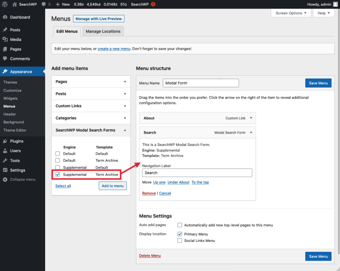340x271 pixels.
Task: Uncheck the Supplemental Term Archive form
Action: pyautogui.click(x=57, y=174)
